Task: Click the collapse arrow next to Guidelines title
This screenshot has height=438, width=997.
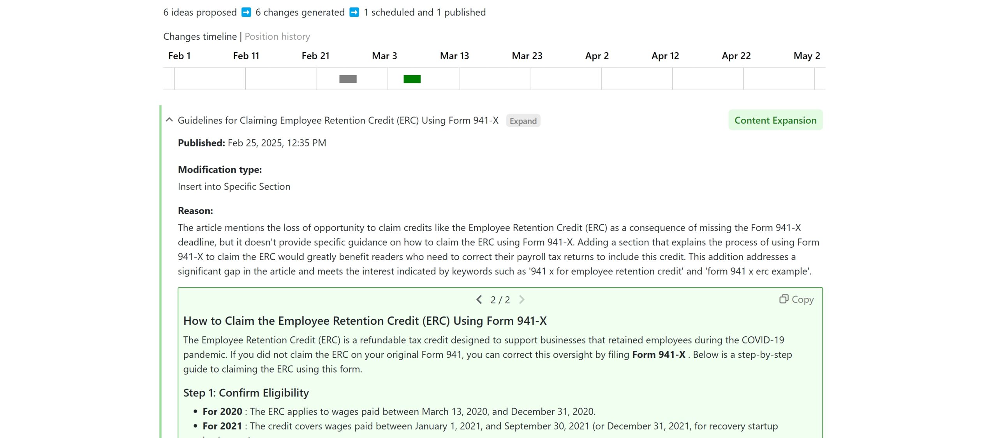Action: tap(169, 120)
